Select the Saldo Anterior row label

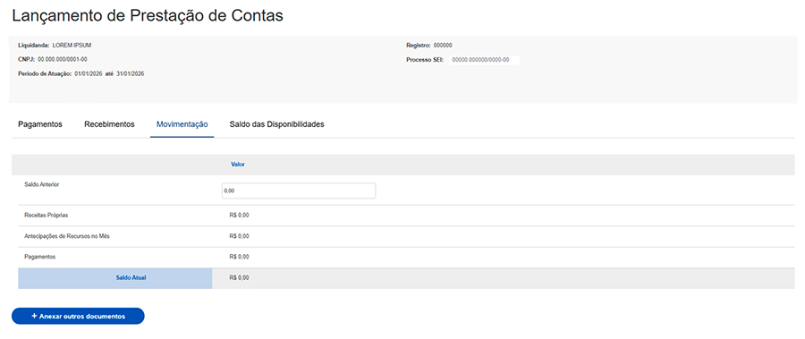pyautogui.click(x=41, y=184)
